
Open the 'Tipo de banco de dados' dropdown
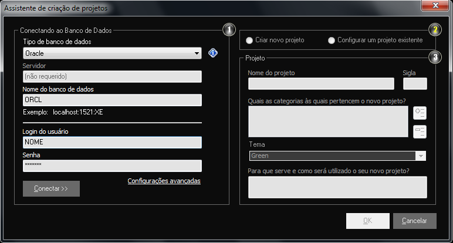click(x=112, y=53)
